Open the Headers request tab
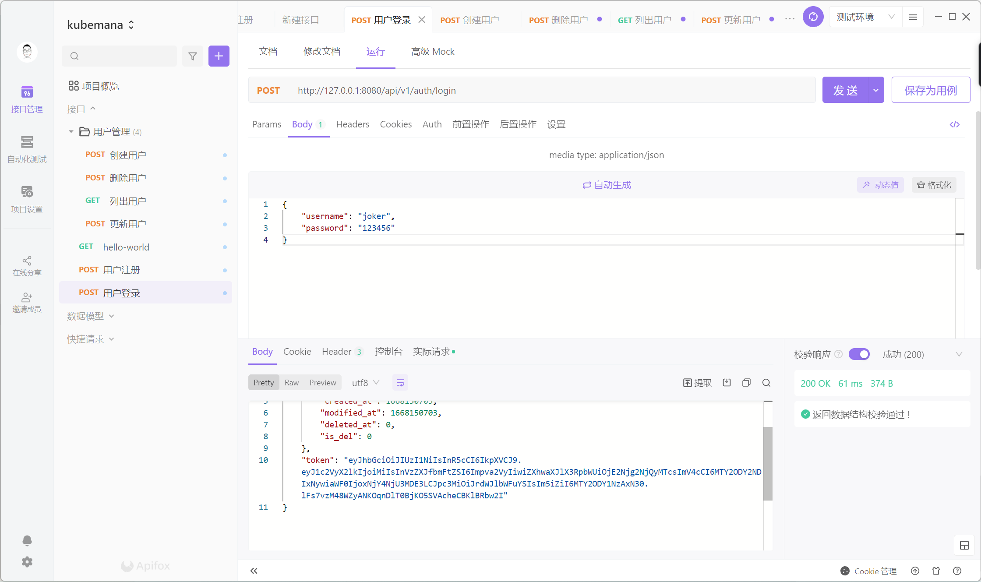981x582 pixels. click(x=353, y=124)
